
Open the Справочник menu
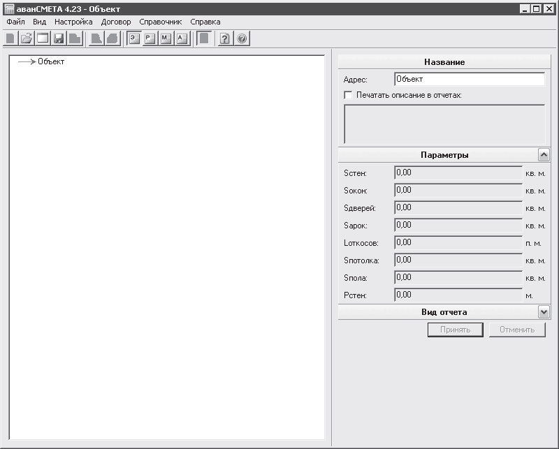pyautogui.click(x=161, y=22)
